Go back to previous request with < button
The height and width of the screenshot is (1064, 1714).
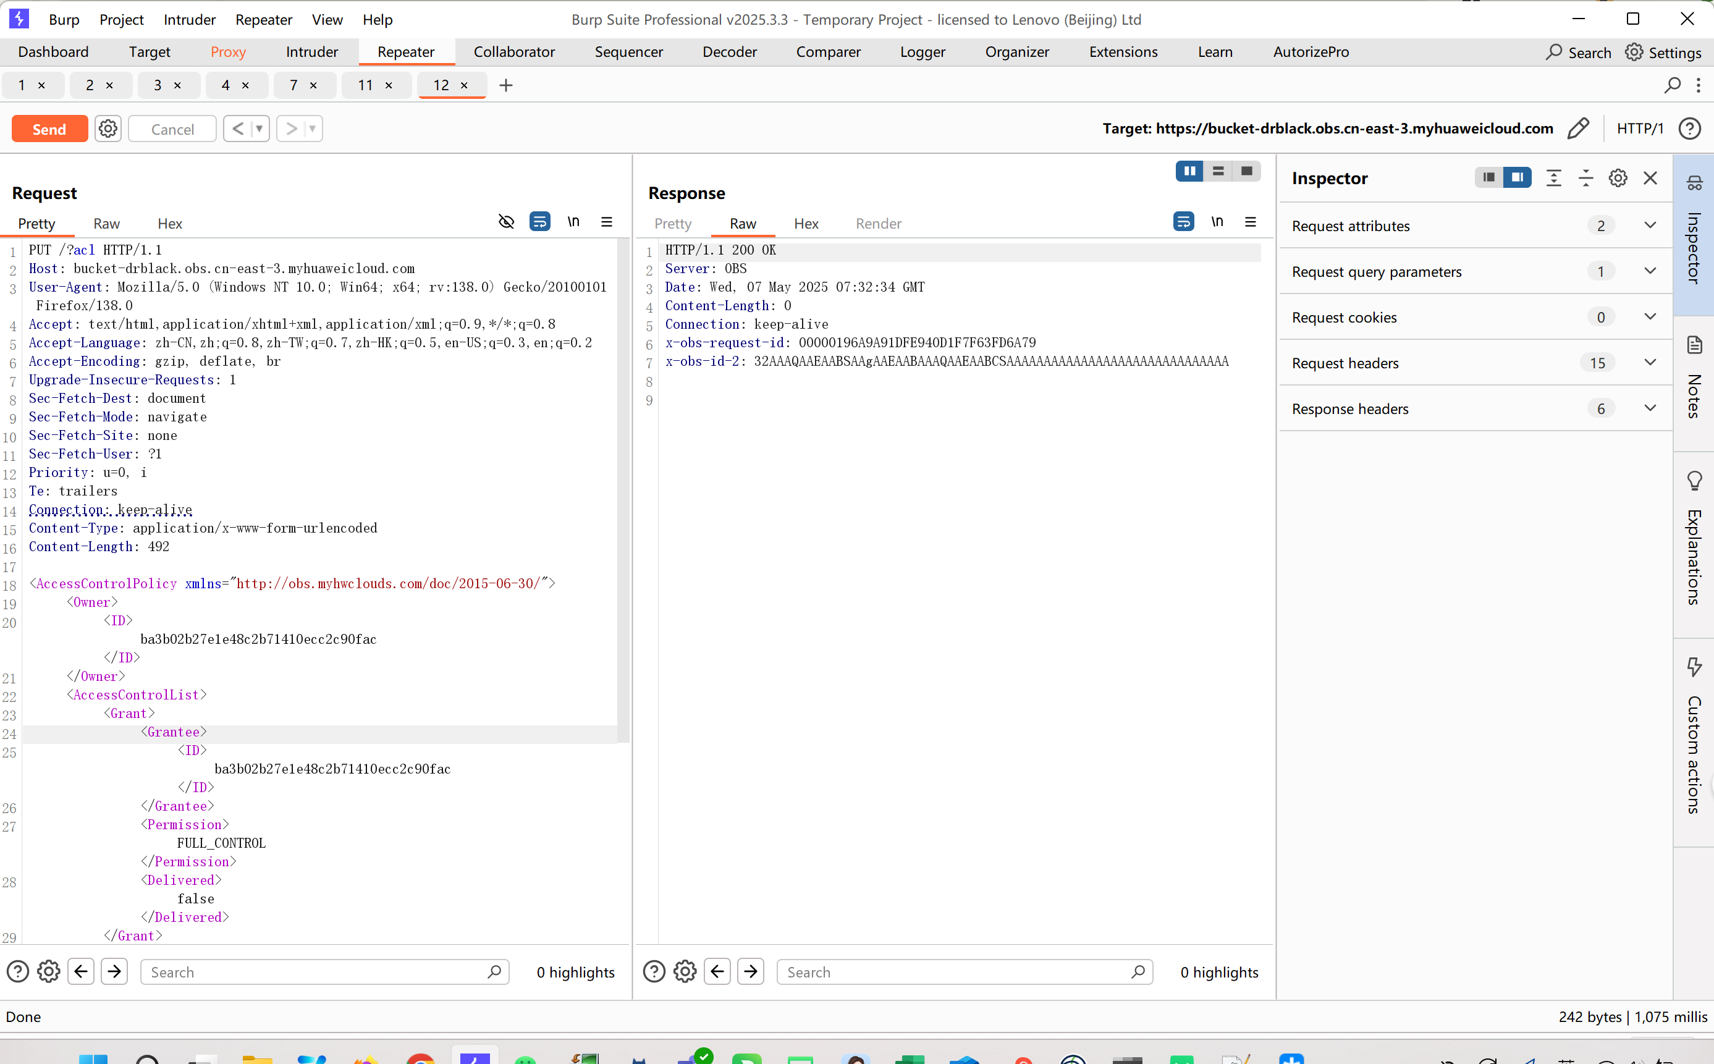click(x=238, y=129)
